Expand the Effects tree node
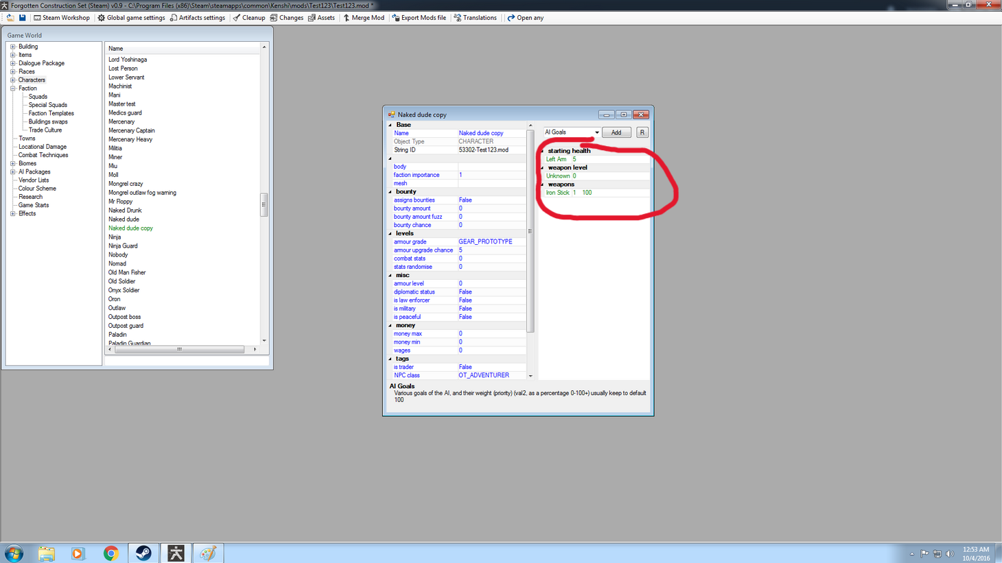 pyautogui.click(x=12, y=213)
